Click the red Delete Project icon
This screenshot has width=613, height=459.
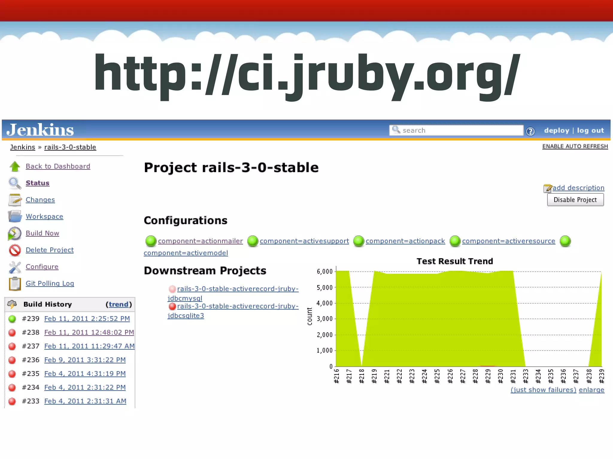15,250
